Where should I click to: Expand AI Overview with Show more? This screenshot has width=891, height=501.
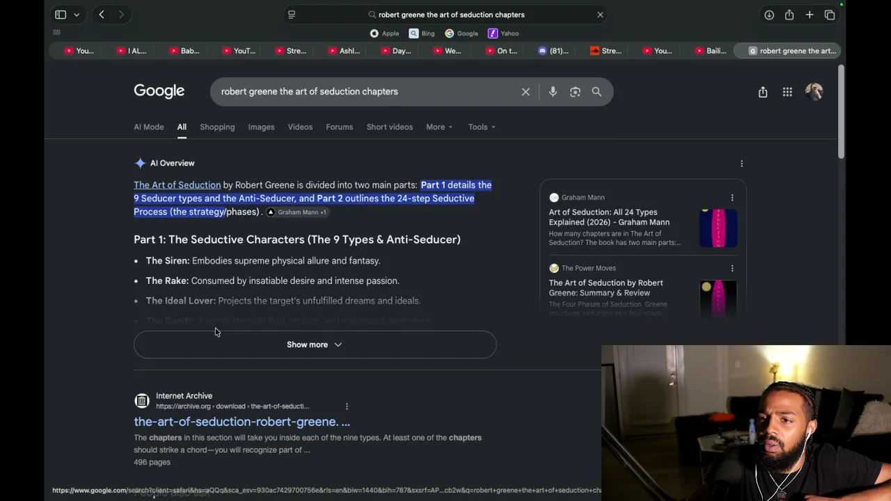[x=315, y=344]
